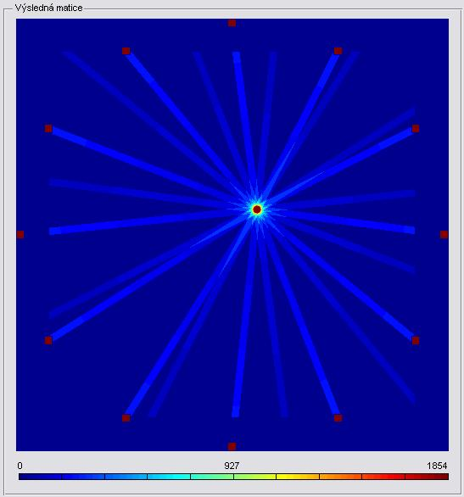Click the red square marker at 10 o'clock

point(48,128)
